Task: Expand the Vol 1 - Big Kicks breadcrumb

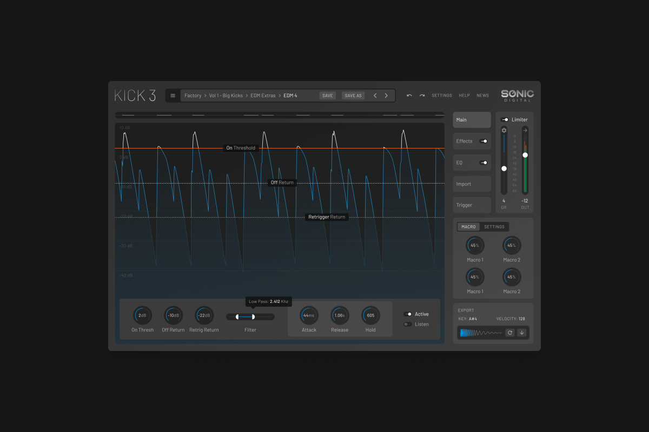Action: click(226, 96)
